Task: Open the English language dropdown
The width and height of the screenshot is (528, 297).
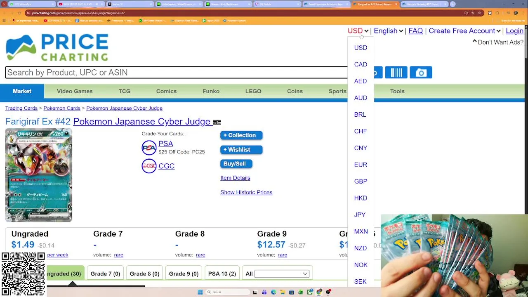Action: click(388, 31)
